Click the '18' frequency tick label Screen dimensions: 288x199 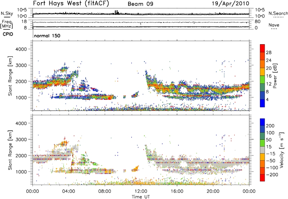(24, 22)
